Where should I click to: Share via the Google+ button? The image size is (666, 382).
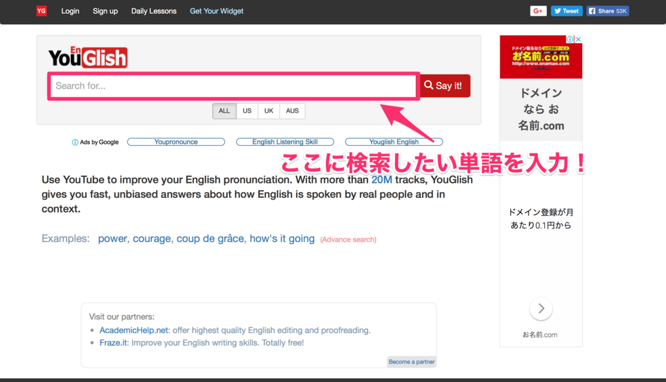click(x=538, y=11)
